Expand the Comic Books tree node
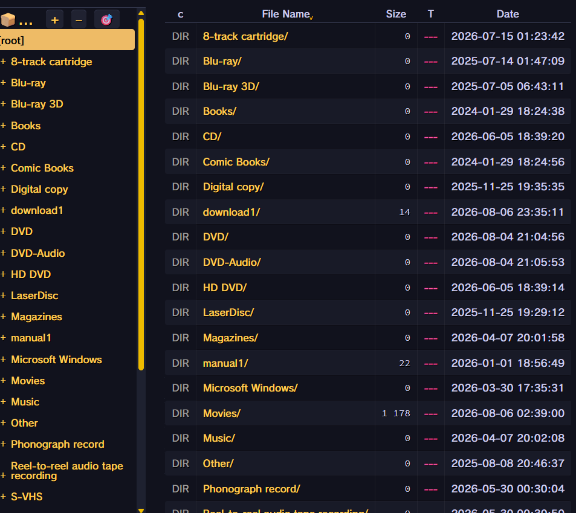 pyautogui.click(x=3, y=168)
